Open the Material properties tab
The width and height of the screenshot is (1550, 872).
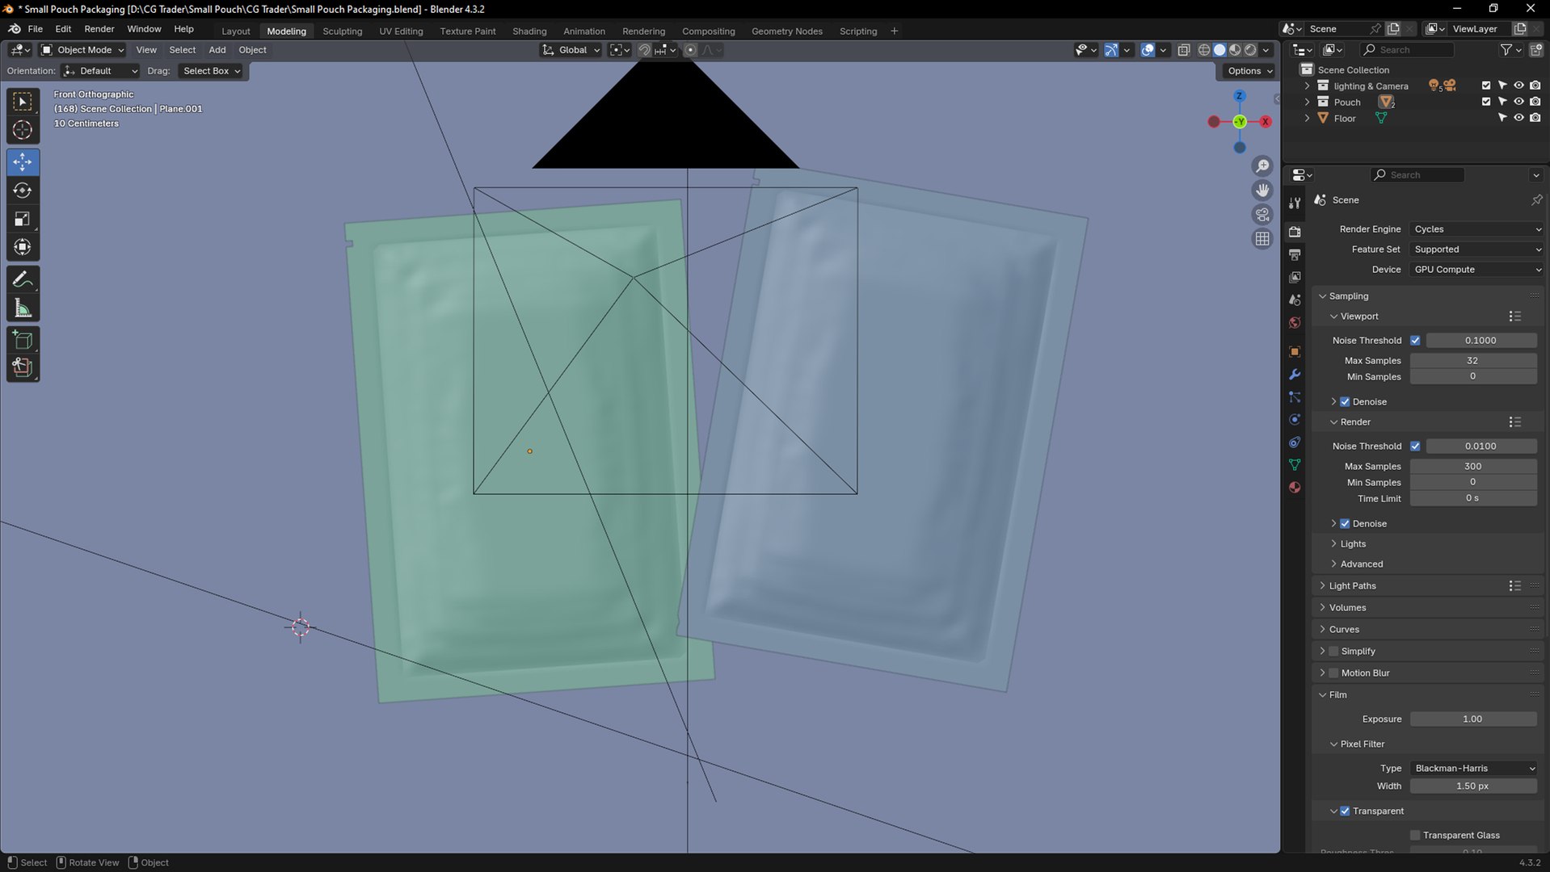point(1295,488)
